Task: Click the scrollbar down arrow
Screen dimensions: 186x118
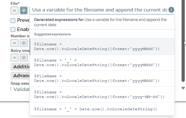Action: pos(183,88)
